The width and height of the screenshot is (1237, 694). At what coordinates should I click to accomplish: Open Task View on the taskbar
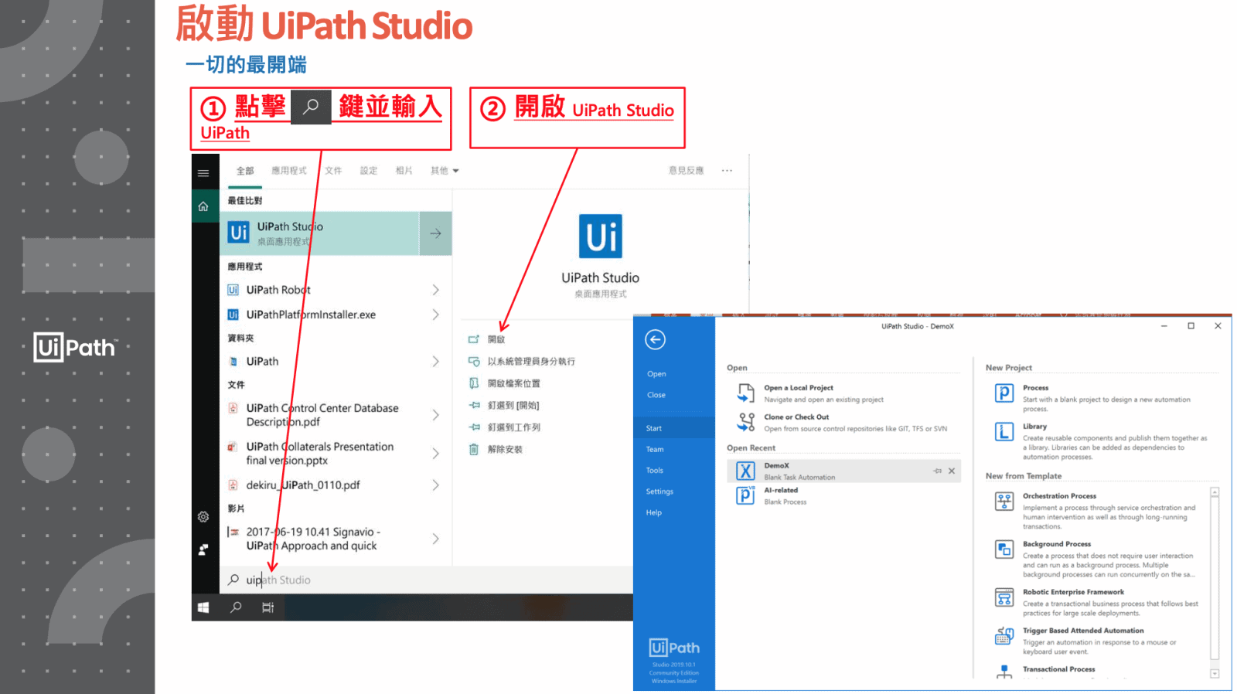pos(268,607)
